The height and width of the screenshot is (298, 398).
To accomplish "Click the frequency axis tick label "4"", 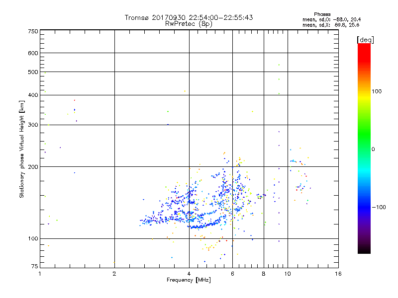I will [x=189, y=274].
